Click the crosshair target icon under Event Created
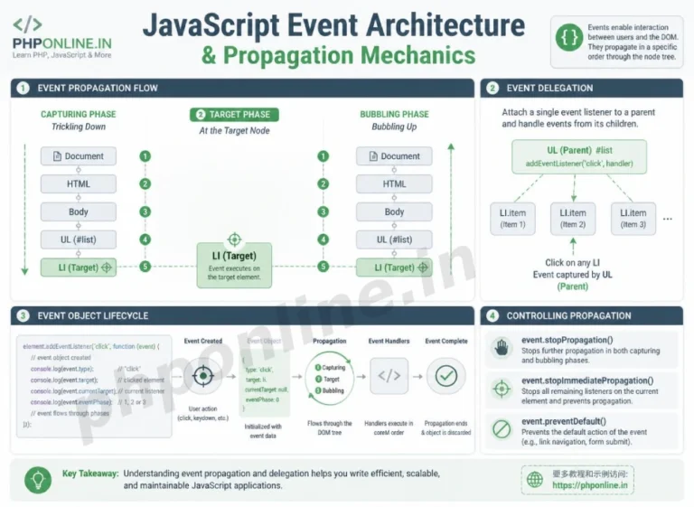Image resolution: width=694 pixels, height=507 pixels. click(203, 376)
